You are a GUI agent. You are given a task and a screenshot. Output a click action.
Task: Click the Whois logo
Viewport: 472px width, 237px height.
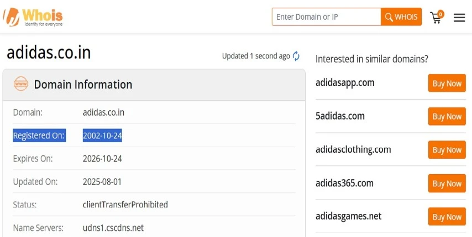(33, 17)
